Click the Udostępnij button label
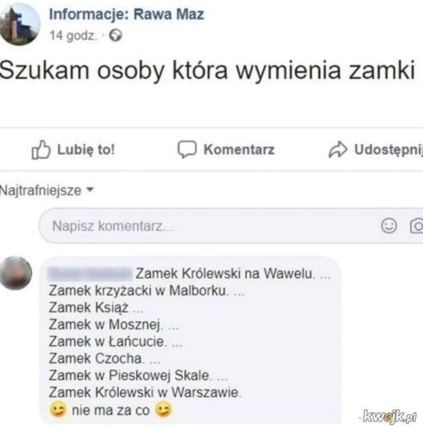The image size is (423, 427). point(388,150)
